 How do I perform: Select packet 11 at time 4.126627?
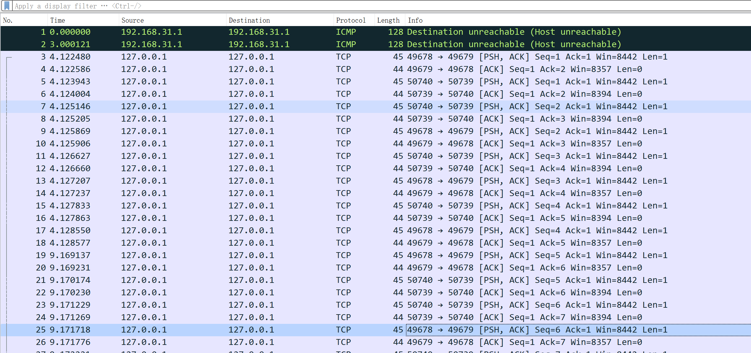click(375, 156)
